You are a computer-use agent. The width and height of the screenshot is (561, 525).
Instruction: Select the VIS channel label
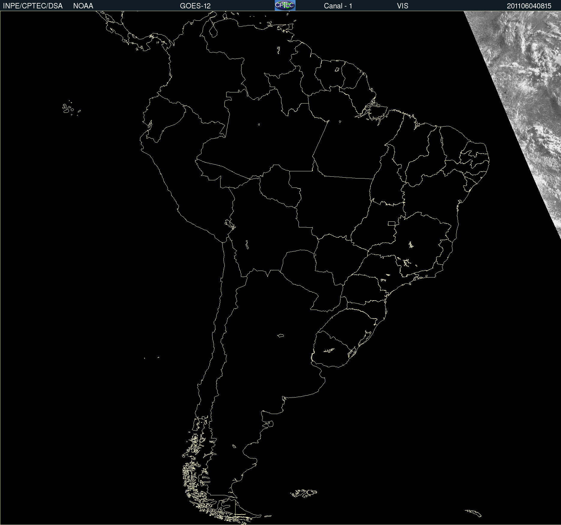pyautogui.click(x=403, y=6)
